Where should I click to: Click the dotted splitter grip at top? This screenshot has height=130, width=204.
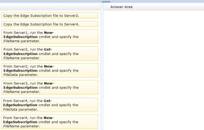(106, 2)
